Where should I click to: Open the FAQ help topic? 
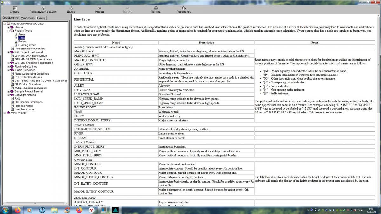point(17,99)
